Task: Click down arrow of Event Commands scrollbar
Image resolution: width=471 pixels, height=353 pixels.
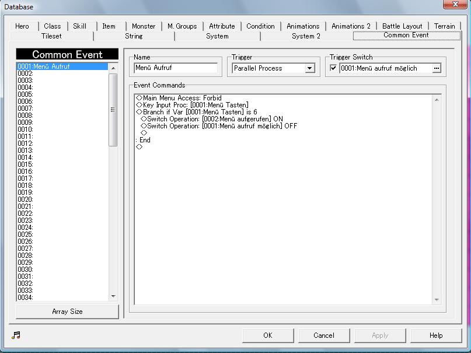Action: 437,300
